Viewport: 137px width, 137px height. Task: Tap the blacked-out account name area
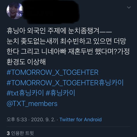(52, 12)
